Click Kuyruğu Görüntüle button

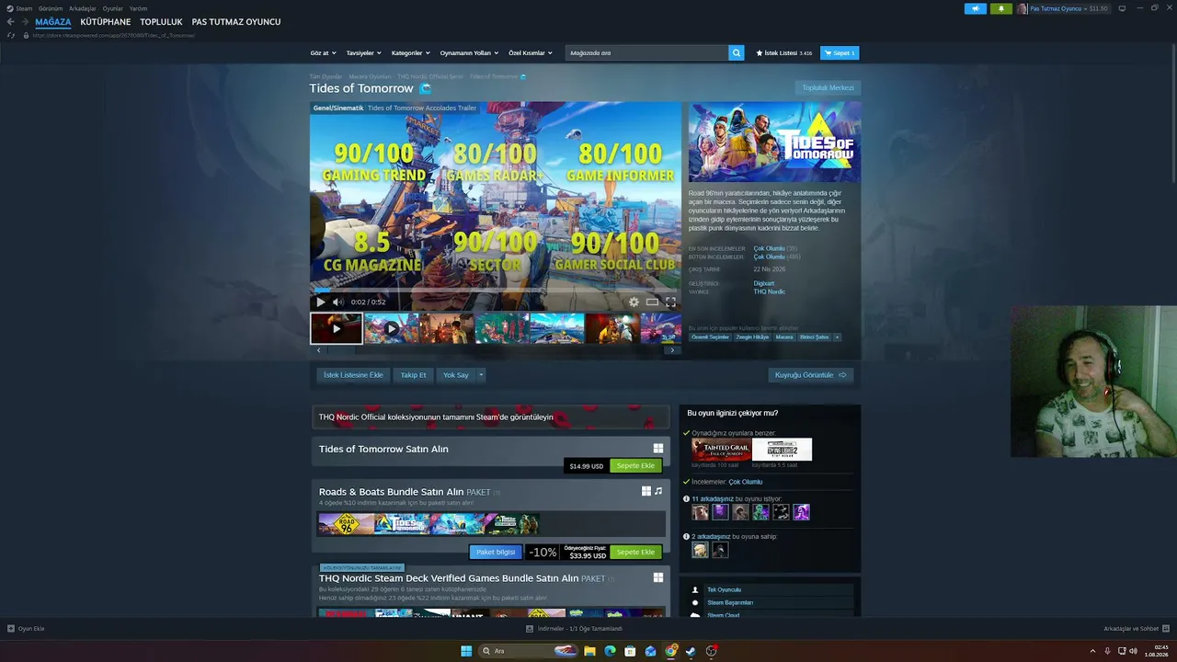(x=811, y=375)
